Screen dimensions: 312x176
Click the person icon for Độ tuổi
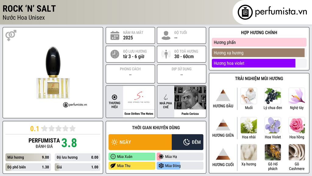(x=166, y=35)
